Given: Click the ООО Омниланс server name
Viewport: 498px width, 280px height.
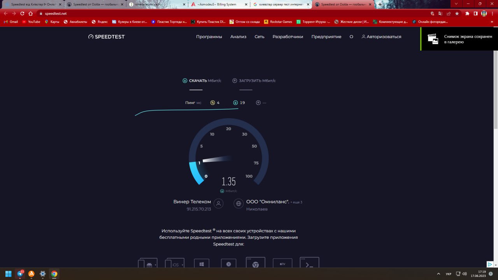Looking at the screenshot, I should (x=268, y=202).
